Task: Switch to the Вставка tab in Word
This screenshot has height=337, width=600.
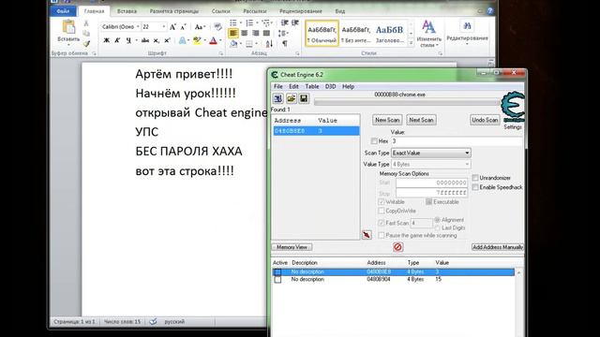Action: coord(127,11)
